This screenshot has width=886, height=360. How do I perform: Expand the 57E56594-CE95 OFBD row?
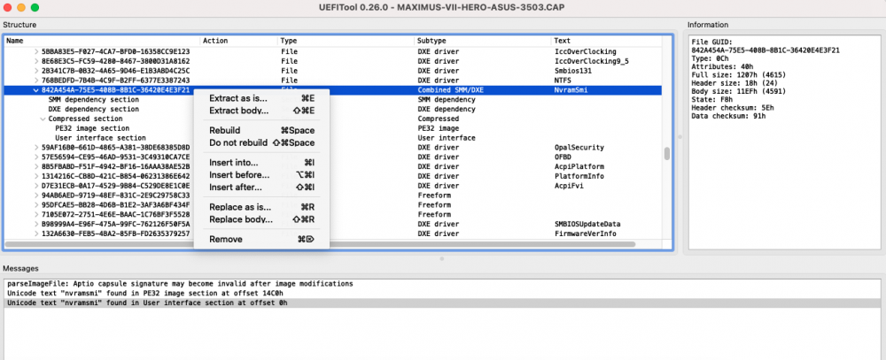click(36, 157)
